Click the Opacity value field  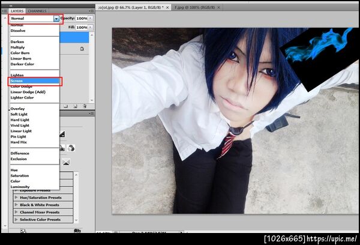(x=82, y=19)
